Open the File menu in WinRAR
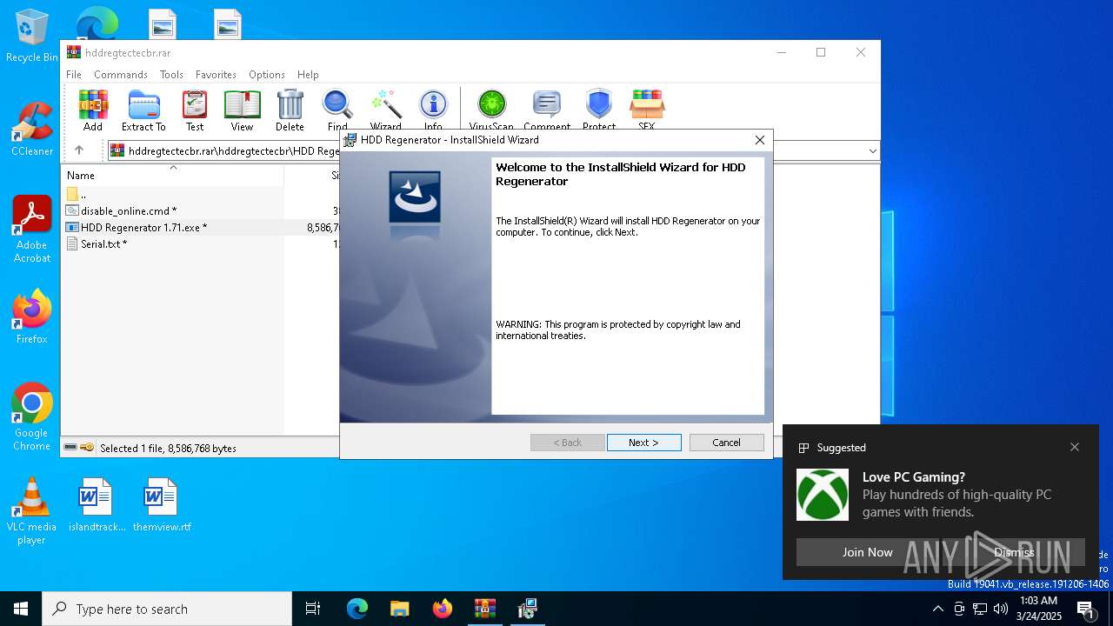The height and width of the screenshot is (626, 1113). pyautogui.click(x=74, y=75)
